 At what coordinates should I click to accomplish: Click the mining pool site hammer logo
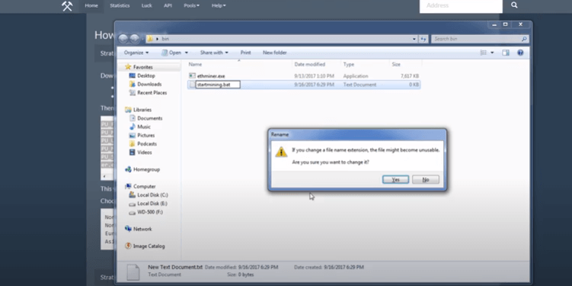click(67, 6)
